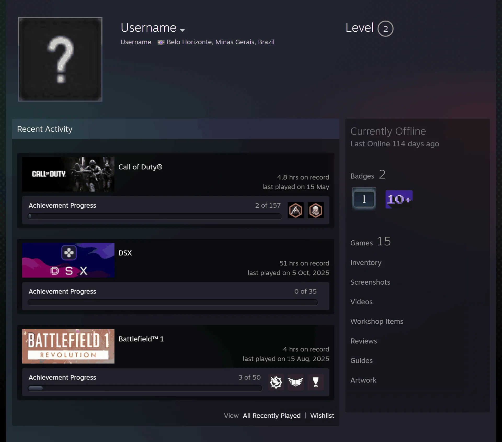Go to Screenshots

pyautogui.click(x=370, y=282)
